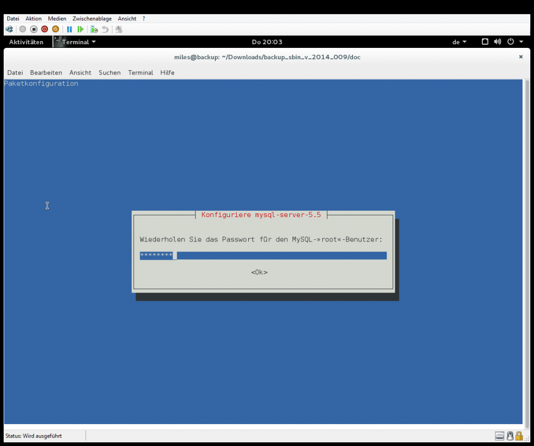Open the Terminal menu in the terminal menubar
Screen dimensions: 534x446
click(140, 72)
